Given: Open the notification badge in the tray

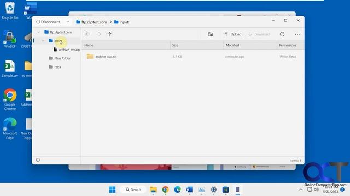Looking at the screenshot, I should click(342, 189).
